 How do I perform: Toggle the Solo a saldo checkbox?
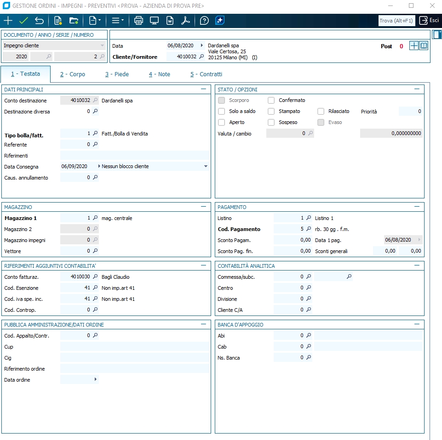[x=222, y=111]
